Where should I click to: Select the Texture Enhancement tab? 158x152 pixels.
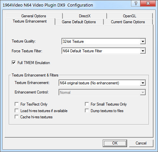tap(30, 21)
